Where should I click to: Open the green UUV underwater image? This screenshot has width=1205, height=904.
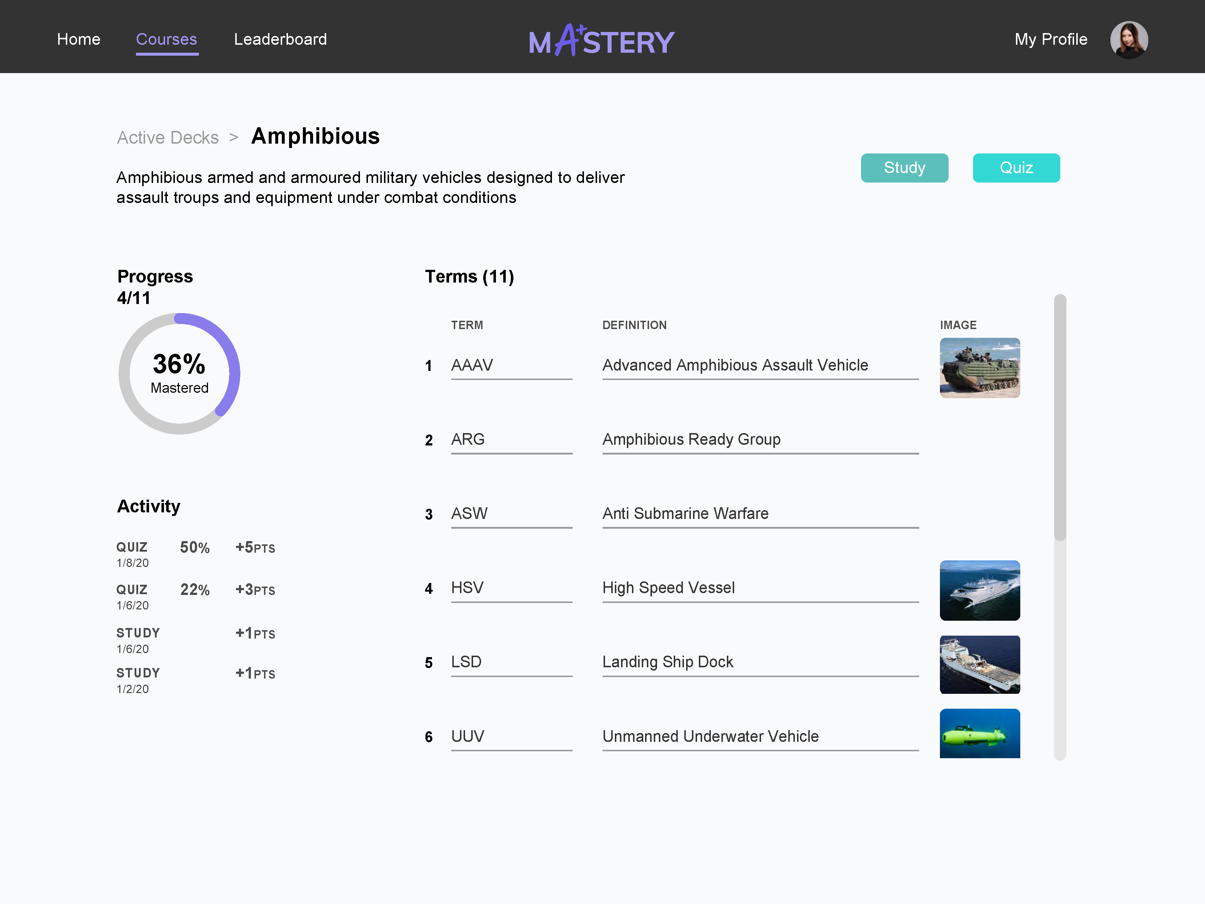(980, 733)
